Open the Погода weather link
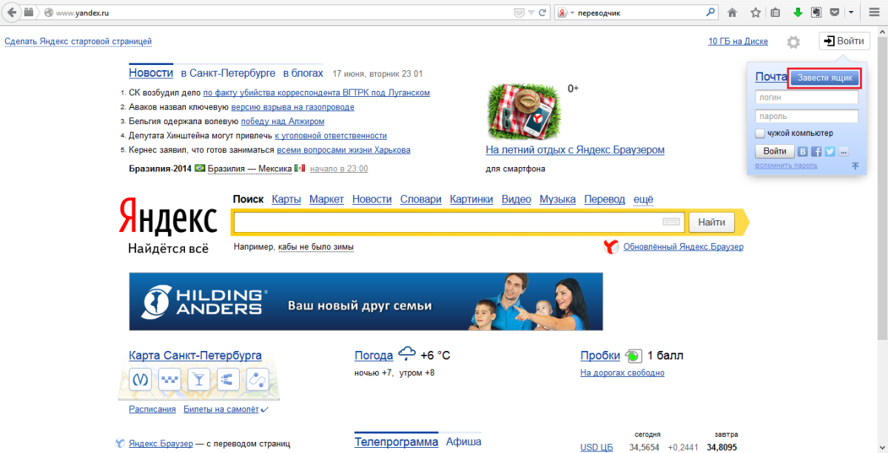The height and width of the screenshot is (453, 888). (x=374, y=355)
